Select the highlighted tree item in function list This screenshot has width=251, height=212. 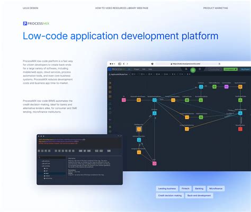(52, 173)
